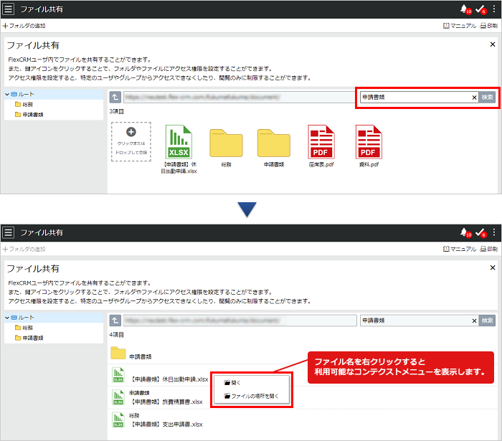Click xlsx icon beside 支出申請書.xlsx
The width and height of the screenshot is (502, 441).
[118, 419]
